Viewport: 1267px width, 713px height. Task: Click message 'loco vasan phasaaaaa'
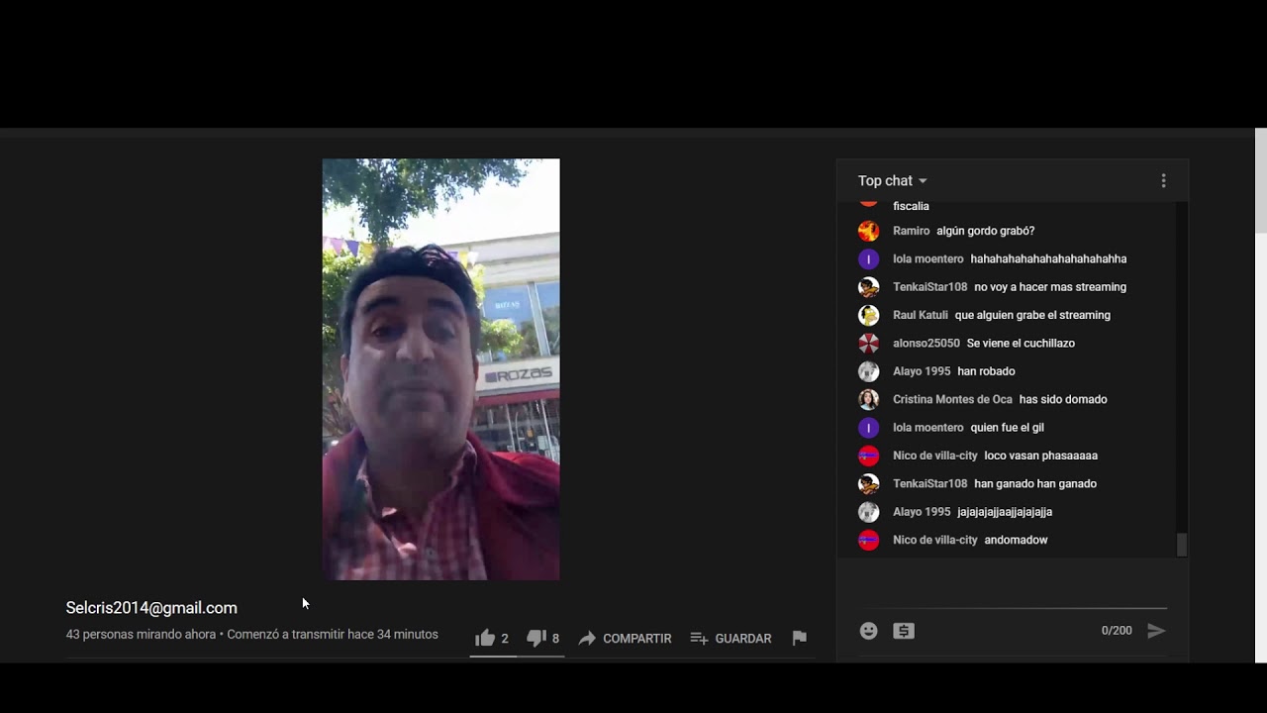coord(1040,456)
